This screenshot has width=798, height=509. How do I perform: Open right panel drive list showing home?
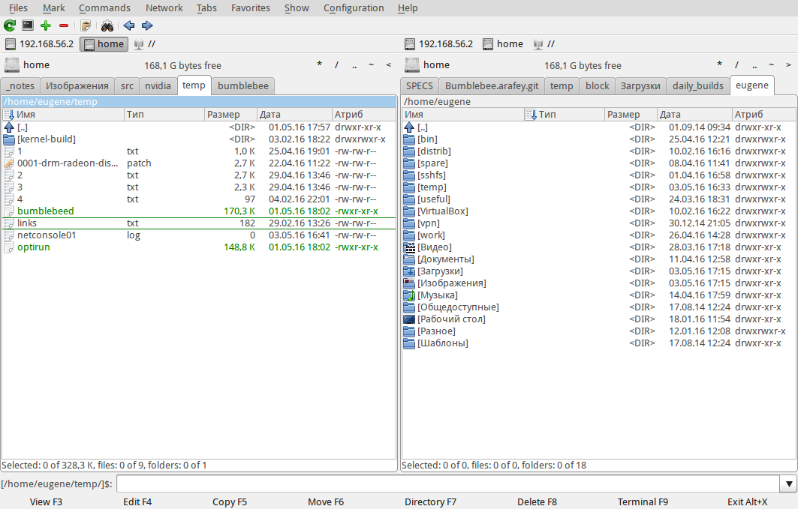428,65
